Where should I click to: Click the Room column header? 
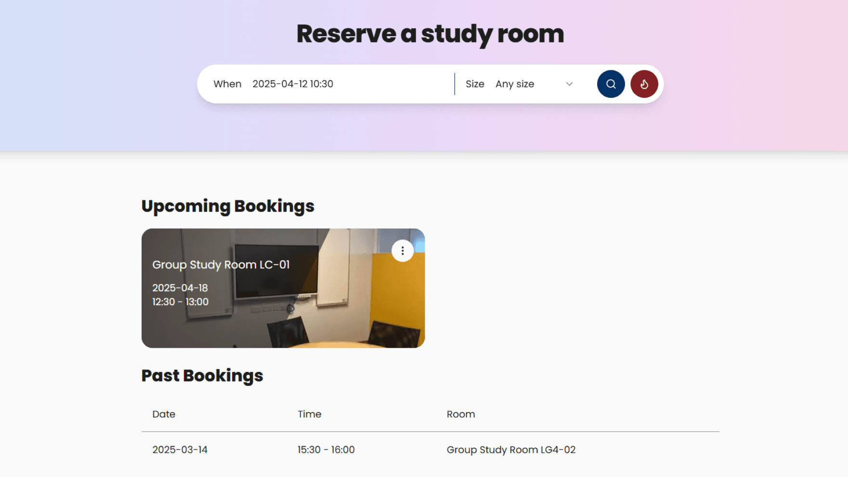(x=460, y=414)
